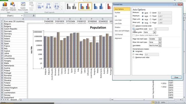Click the insert worksheet icon

[21, 100]
